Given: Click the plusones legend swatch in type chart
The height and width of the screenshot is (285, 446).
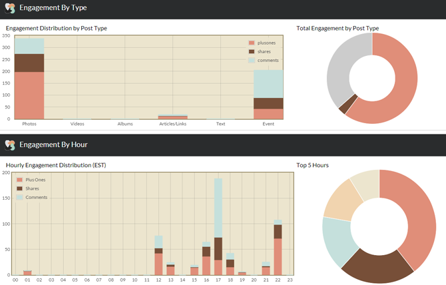Looking at the screenshot, I should 252,43.
